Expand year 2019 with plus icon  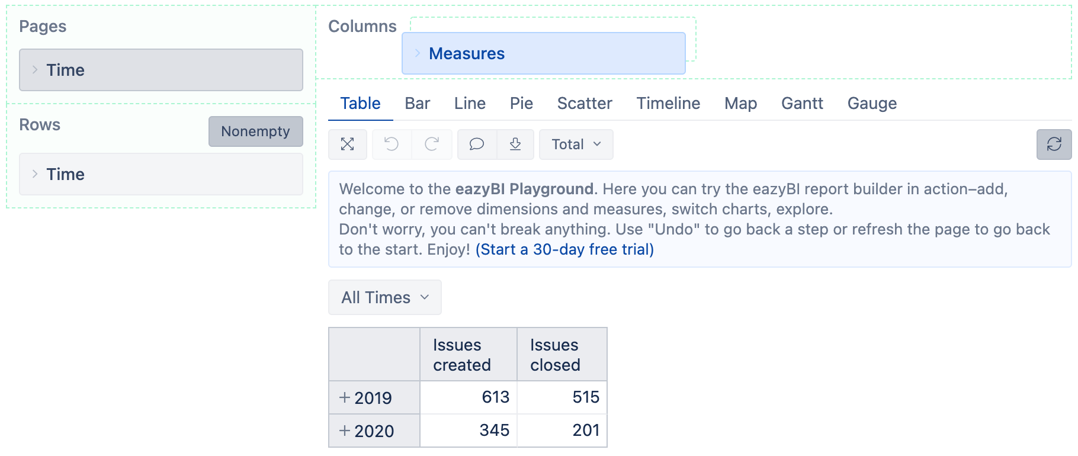pyautogui.click(x=345, y=397)
